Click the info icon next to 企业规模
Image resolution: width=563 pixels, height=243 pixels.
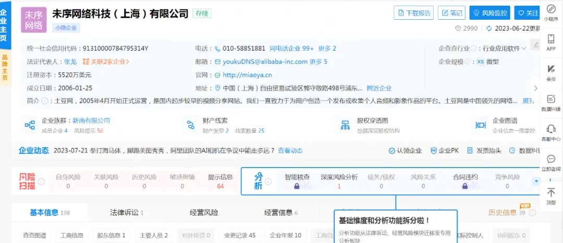467,61
